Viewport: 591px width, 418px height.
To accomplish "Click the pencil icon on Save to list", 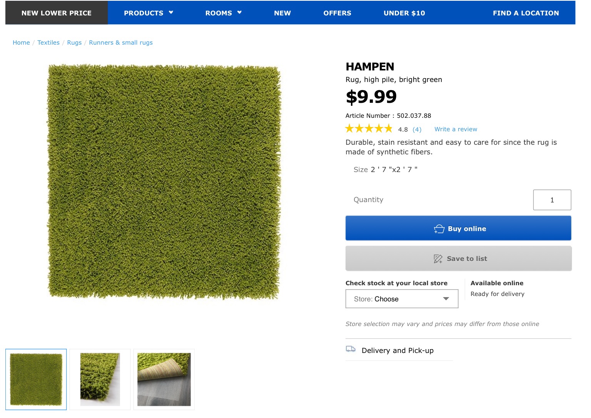I will 438,259.
